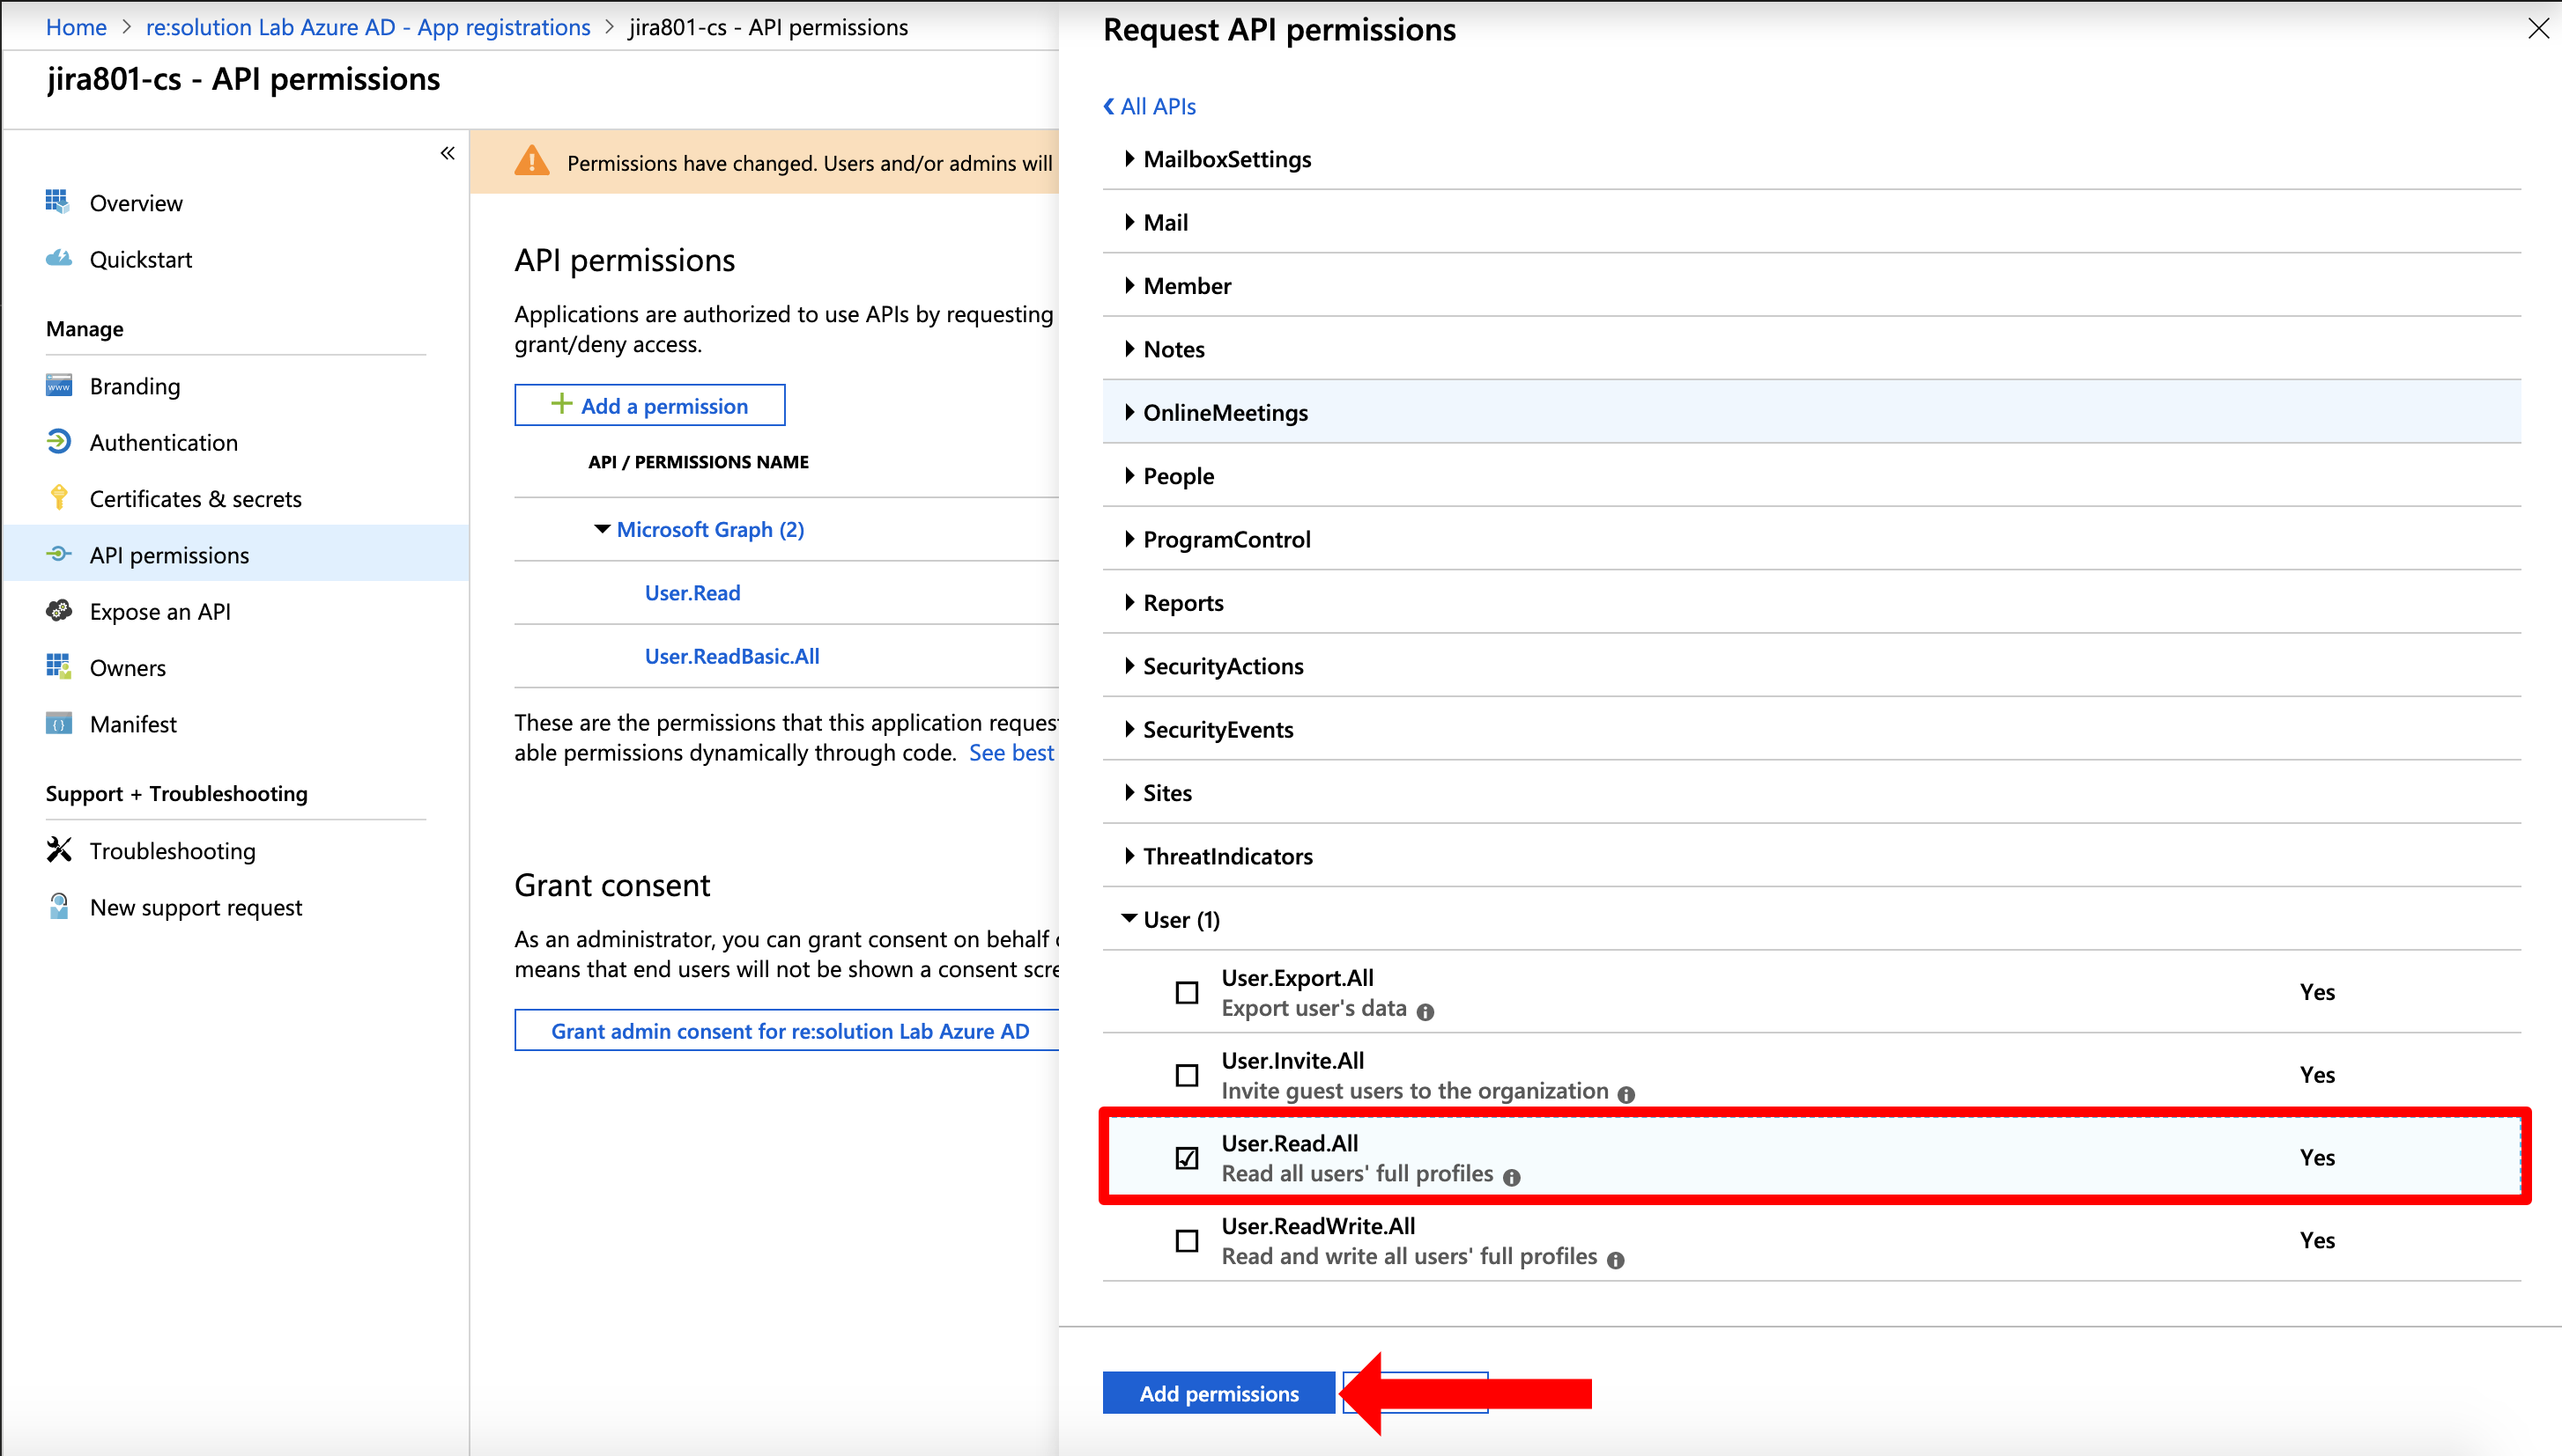Click the Add a permission button
The image size is (2562, 1456).
pos(649,405)
